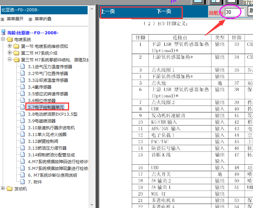Image resolution: width=253 pixels, height=208 pixels.
Task: Collapse the 第三节 M7系统零部件结构 node
Action: click(x=9, y=60)
